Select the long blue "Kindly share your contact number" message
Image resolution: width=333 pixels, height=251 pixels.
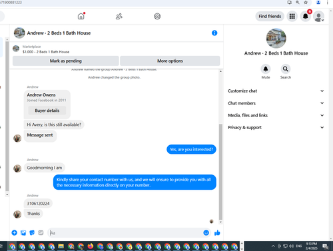coord(135,182)
